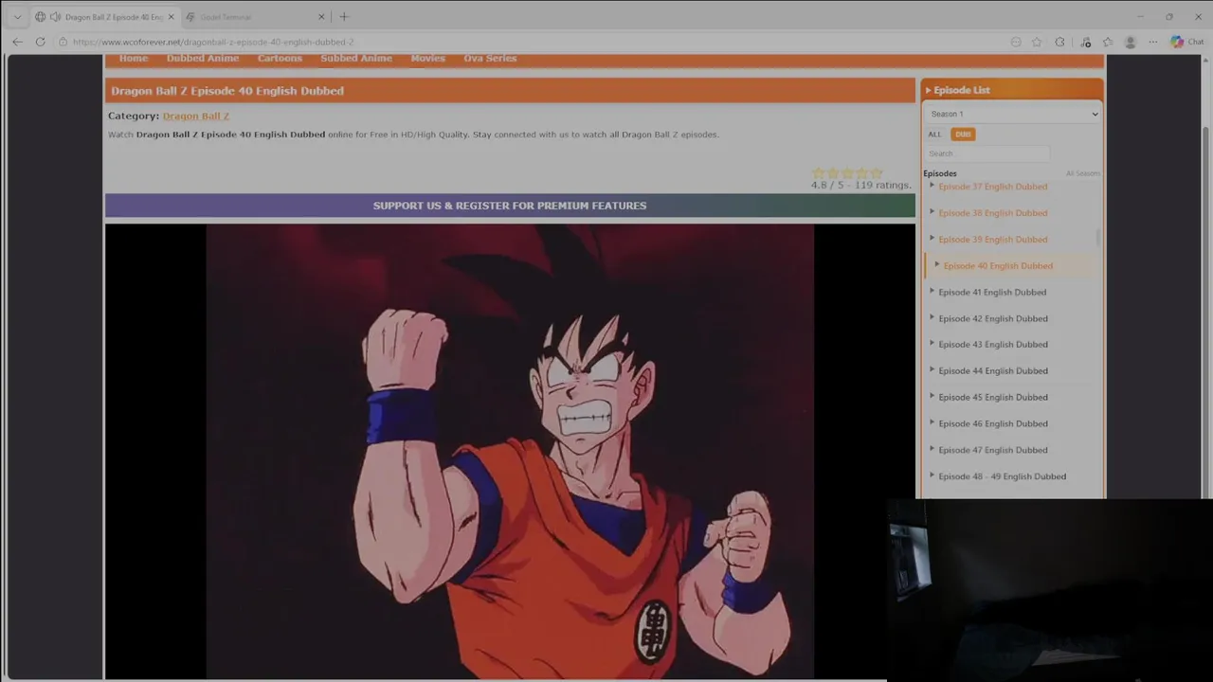The width and height of the screenshot is (1213, 682).
Task: Open Subbed Anime menu item
Action: [356, 58]
